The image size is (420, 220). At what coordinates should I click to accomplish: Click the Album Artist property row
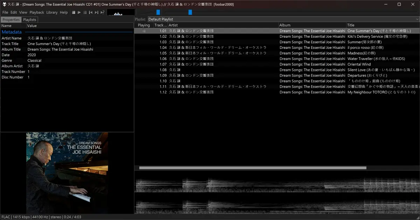pyautogui.click(x=67, y=66)
